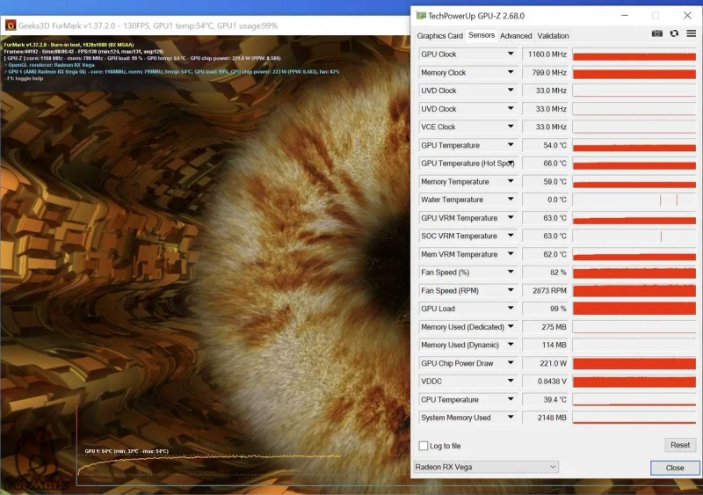The width and height of the screenshot is (703, 495).
Task: Click the VDDC history graph
Action: click(634, 382)
